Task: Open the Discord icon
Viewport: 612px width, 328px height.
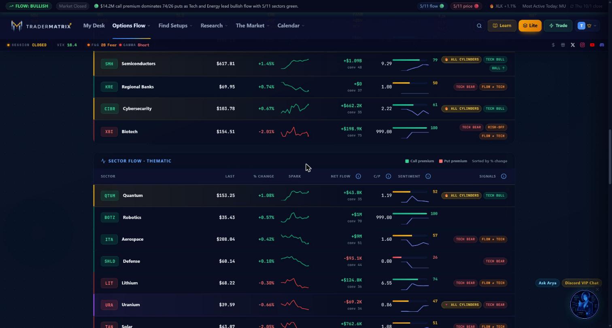Action: (x=602, y=45)
